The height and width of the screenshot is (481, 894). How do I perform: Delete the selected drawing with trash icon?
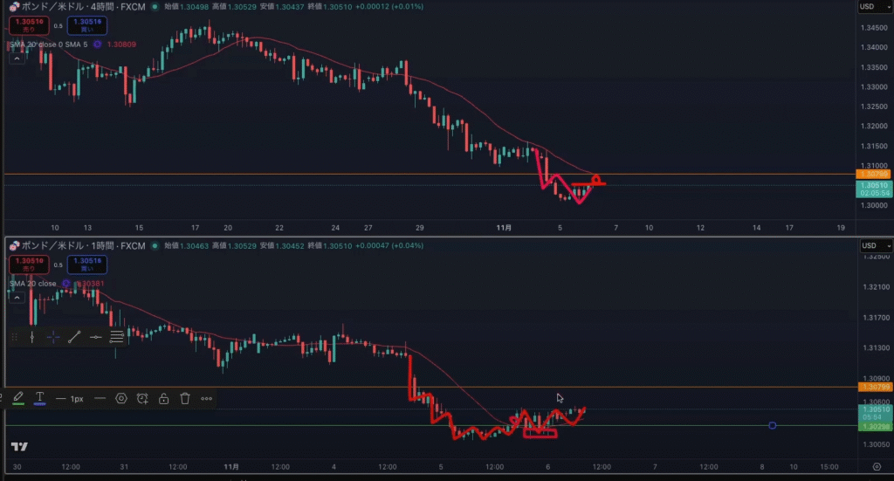185,398
